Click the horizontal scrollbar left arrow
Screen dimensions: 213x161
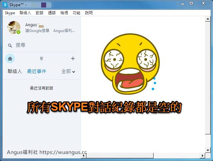(84, 156)
